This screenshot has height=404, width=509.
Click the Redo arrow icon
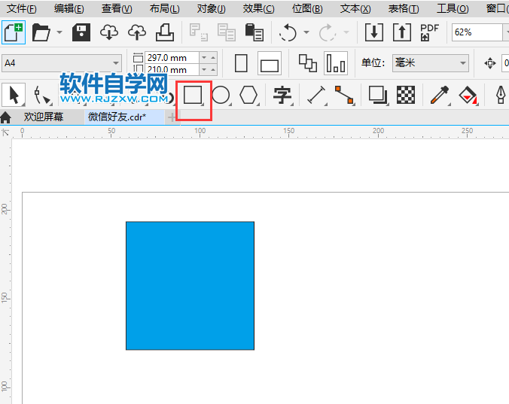(x=328, y=32)
